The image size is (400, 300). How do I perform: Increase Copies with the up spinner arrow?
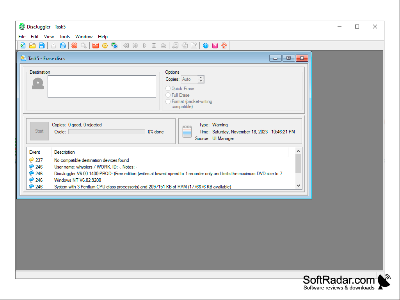tap(201, 77)
